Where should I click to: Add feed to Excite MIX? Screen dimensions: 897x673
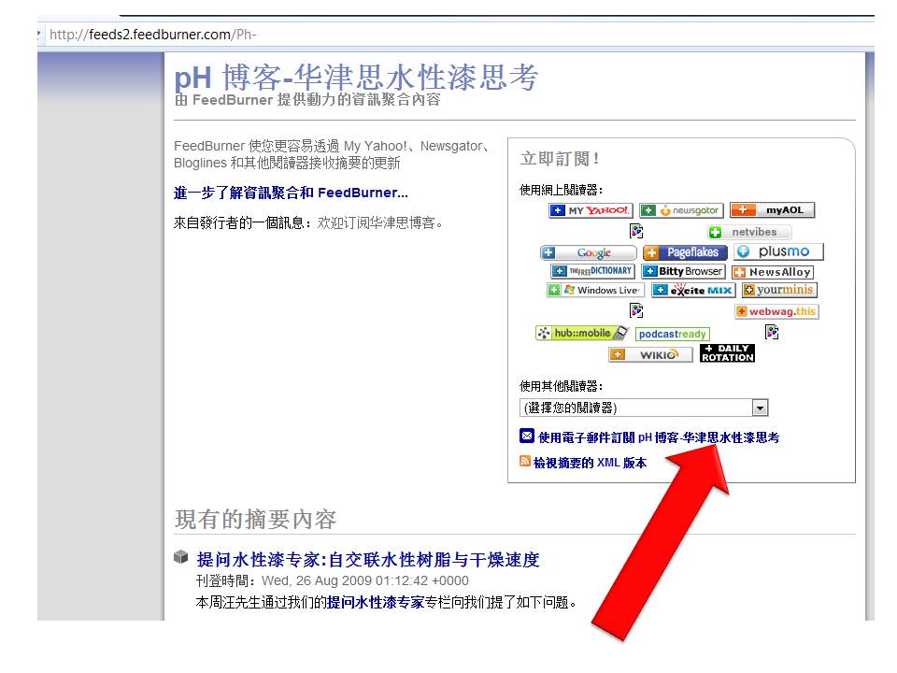(x=693, y=290)
